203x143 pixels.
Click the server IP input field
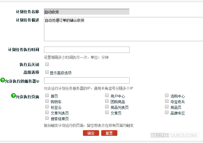87,81
